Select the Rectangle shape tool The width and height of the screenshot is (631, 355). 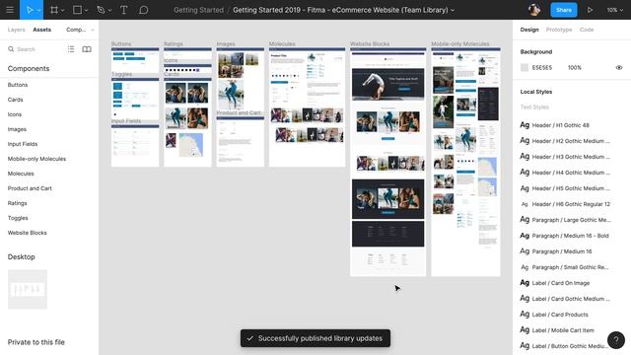pos(77,10)
